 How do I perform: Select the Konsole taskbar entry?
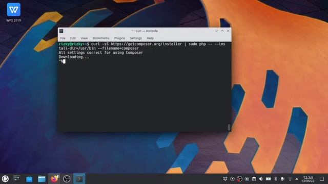79,179
